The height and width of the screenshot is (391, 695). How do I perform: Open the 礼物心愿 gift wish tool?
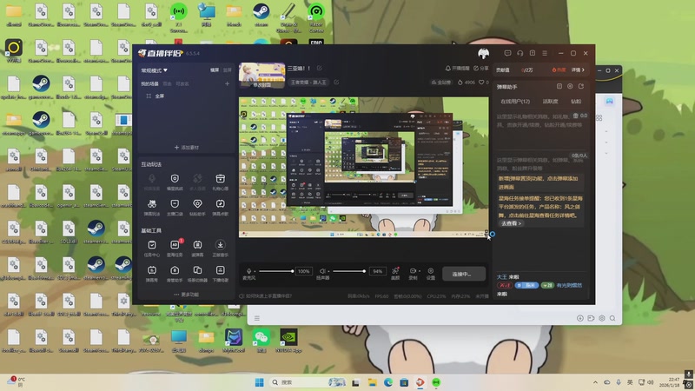tap(220, 182)
